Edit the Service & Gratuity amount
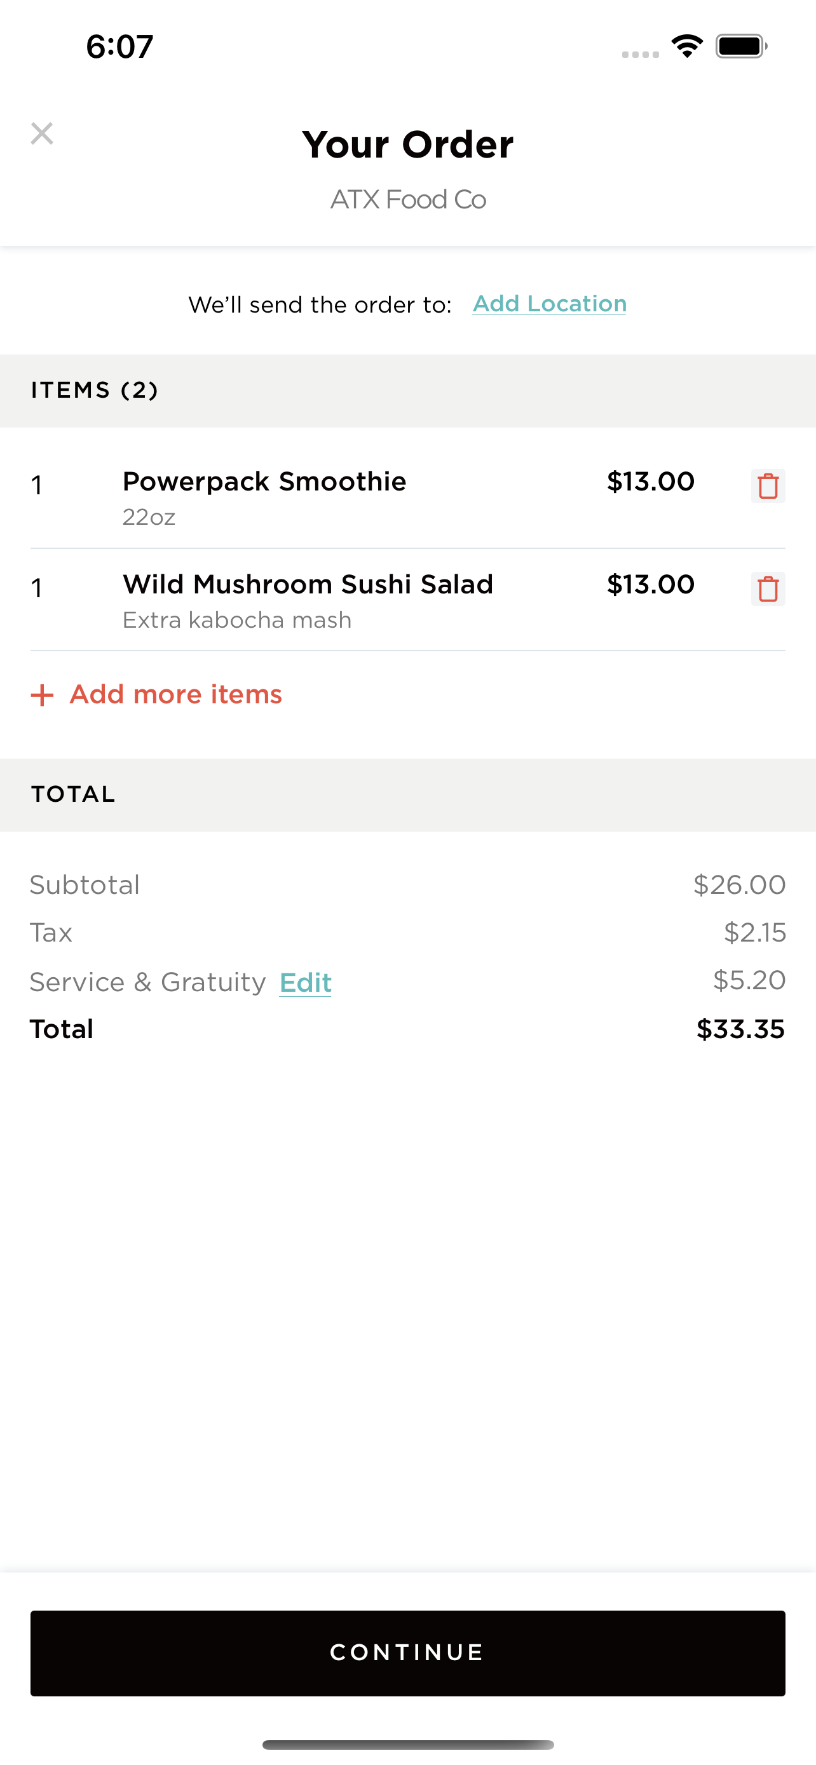The width and height of the screenshot is (816, 1765). tap(305, 982)
